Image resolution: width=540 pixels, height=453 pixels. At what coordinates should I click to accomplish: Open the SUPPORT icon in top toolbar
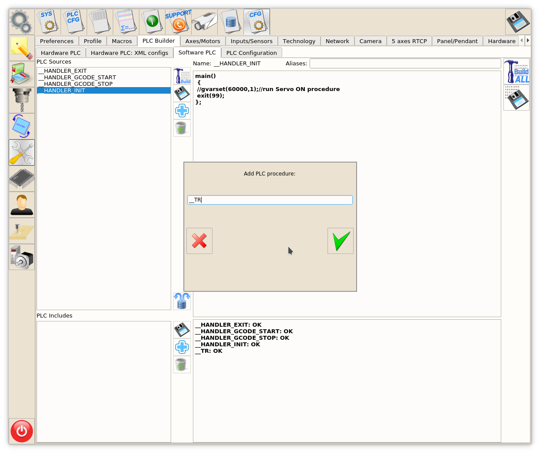(x=178, y=21)
